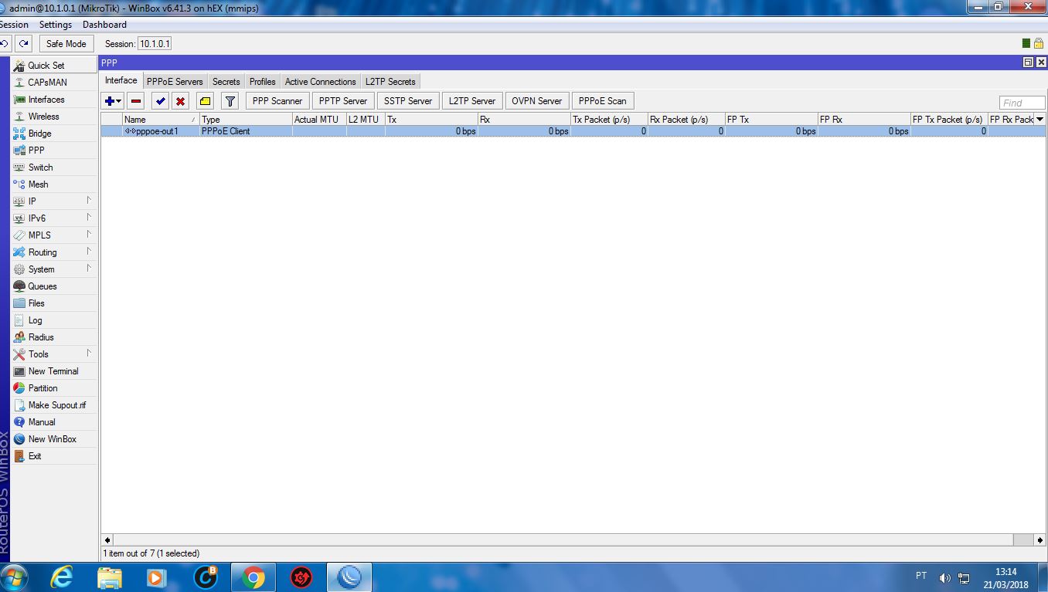Screen dimensions: 1048x592
Task: Open the Bridge sidebar entry
Action: point(54,134)
